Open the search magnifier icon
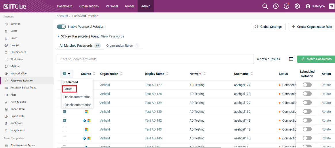 coord(265,6)
